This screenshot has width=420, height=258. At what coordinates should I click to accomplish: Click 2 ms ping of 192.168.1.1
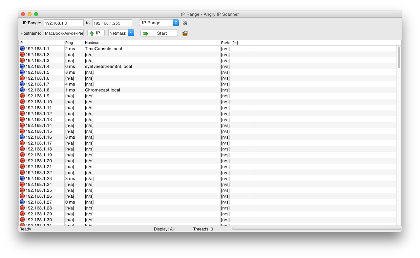[70, 49]
